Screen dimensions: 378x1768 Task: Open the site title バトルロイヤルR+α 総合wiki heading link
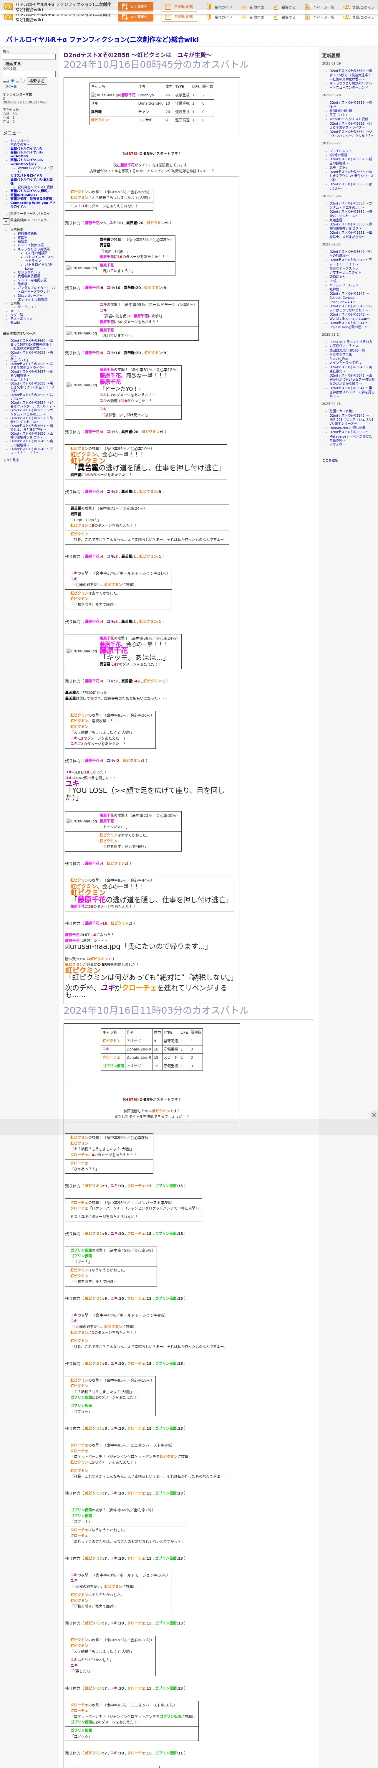click(102, 40)
